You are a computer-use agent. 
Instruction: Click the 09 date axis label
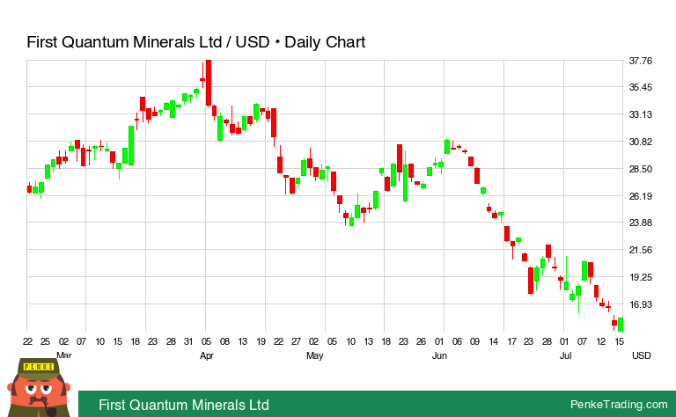[474, 341]
